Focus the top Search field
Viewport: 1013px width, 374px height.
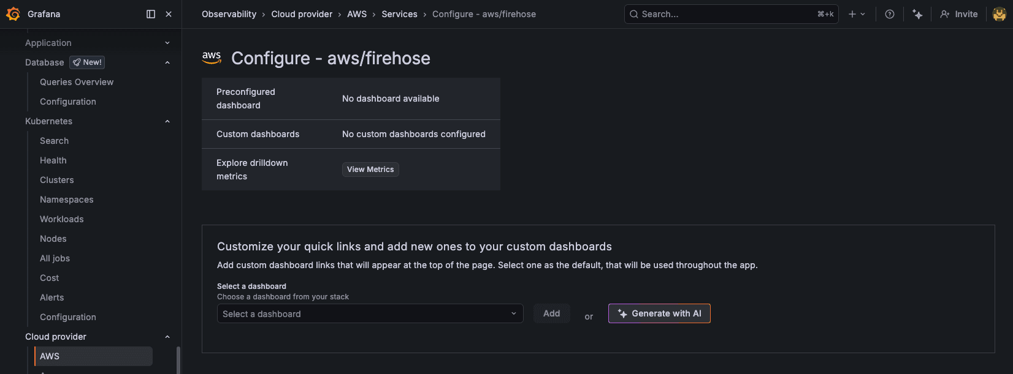731,14
